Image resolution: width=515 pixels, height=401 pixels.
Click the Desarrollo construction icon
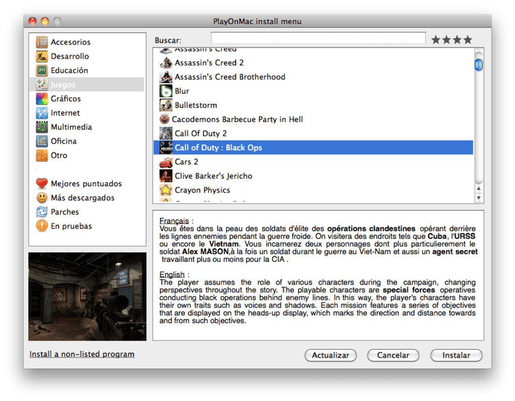(42, 56)
